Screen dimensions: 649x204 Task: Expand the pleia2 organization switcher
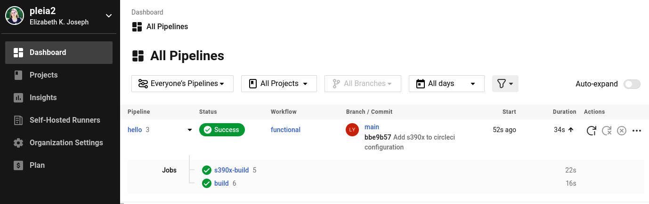click(x=109, y=16)
